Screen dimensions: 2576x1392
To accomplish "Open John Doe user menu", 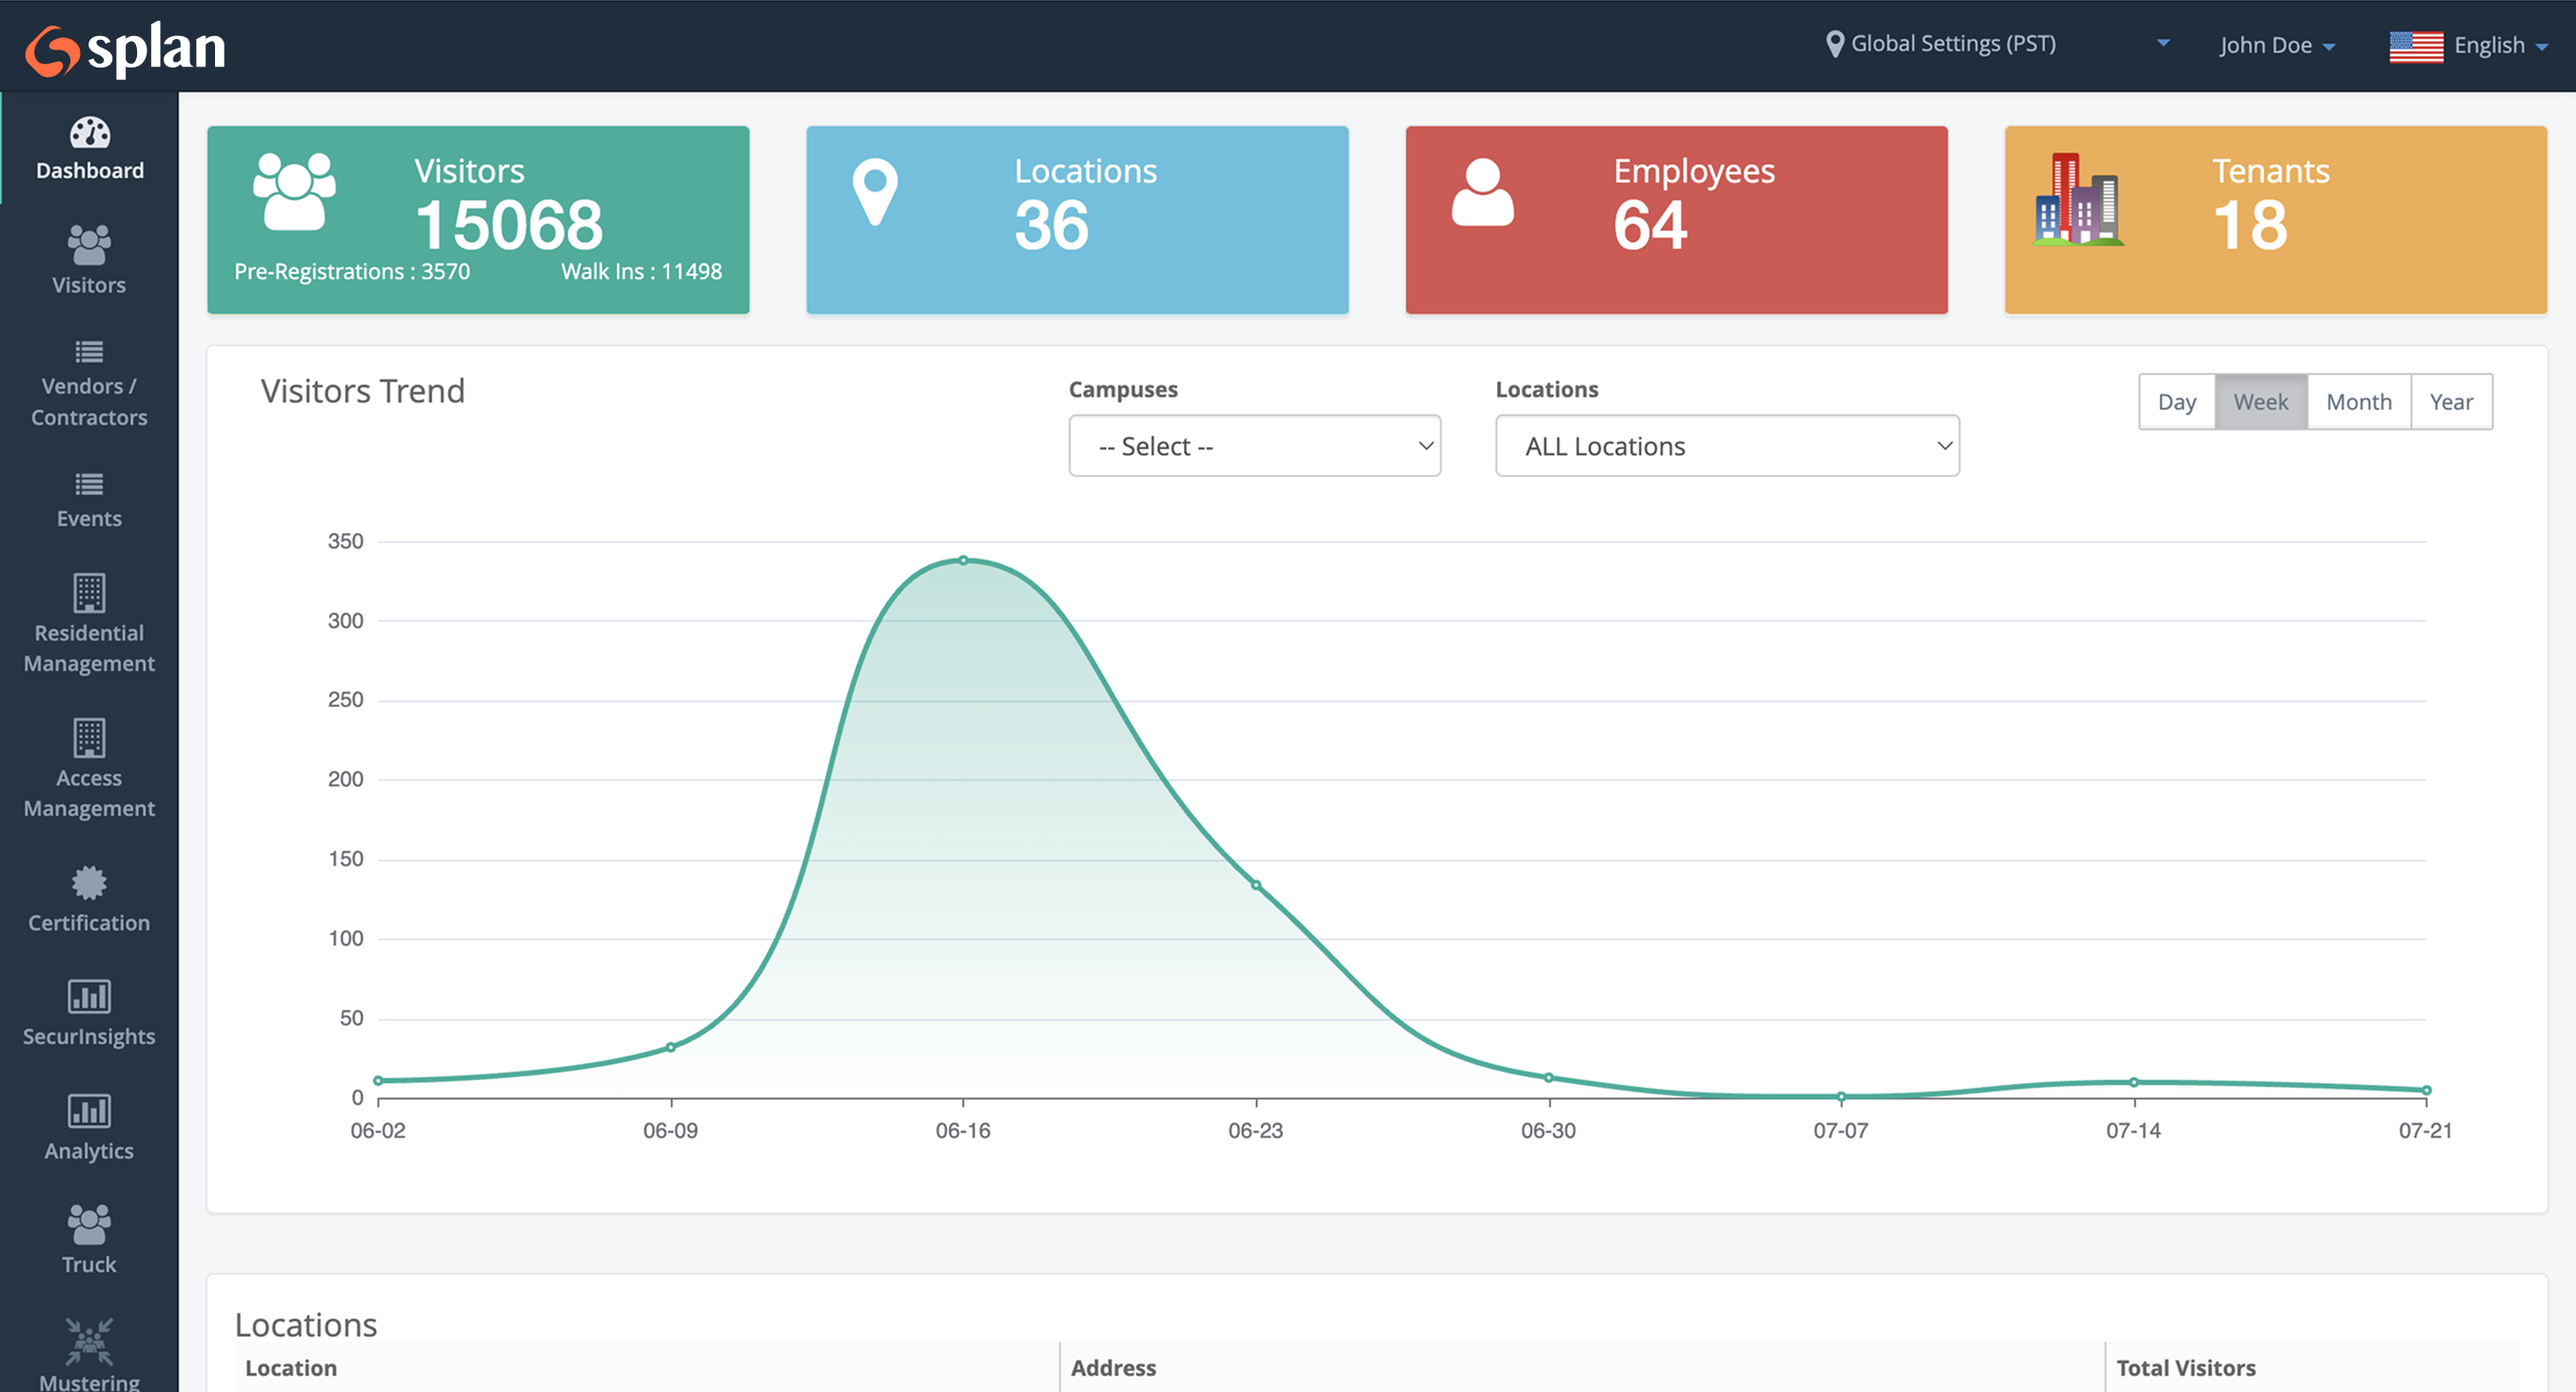I will 2276,45.
